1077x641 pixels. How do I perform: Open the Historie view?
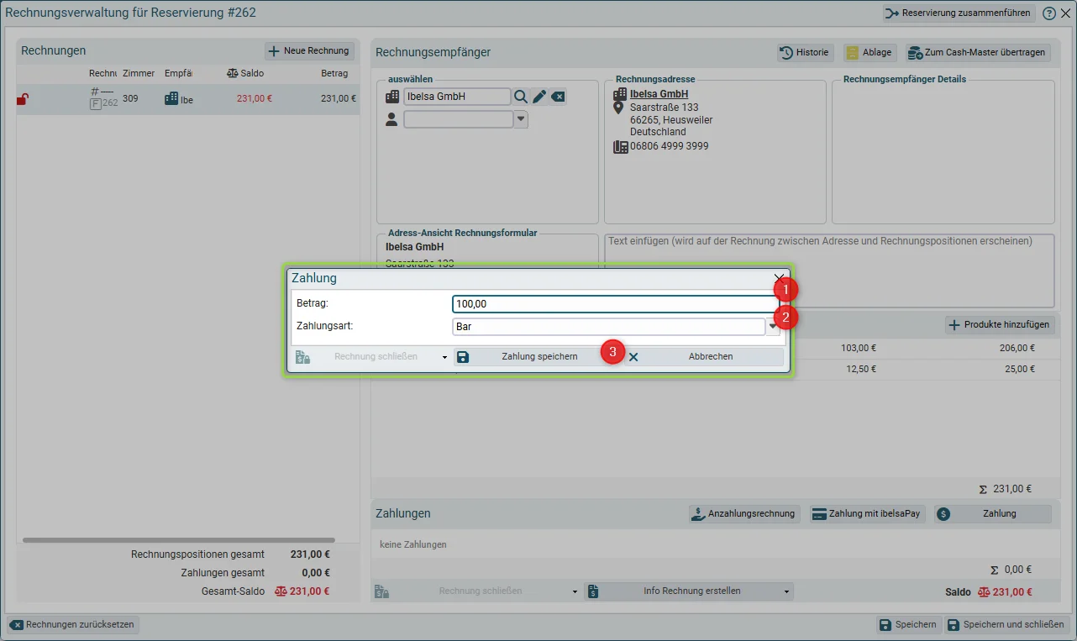coord(805,52)
